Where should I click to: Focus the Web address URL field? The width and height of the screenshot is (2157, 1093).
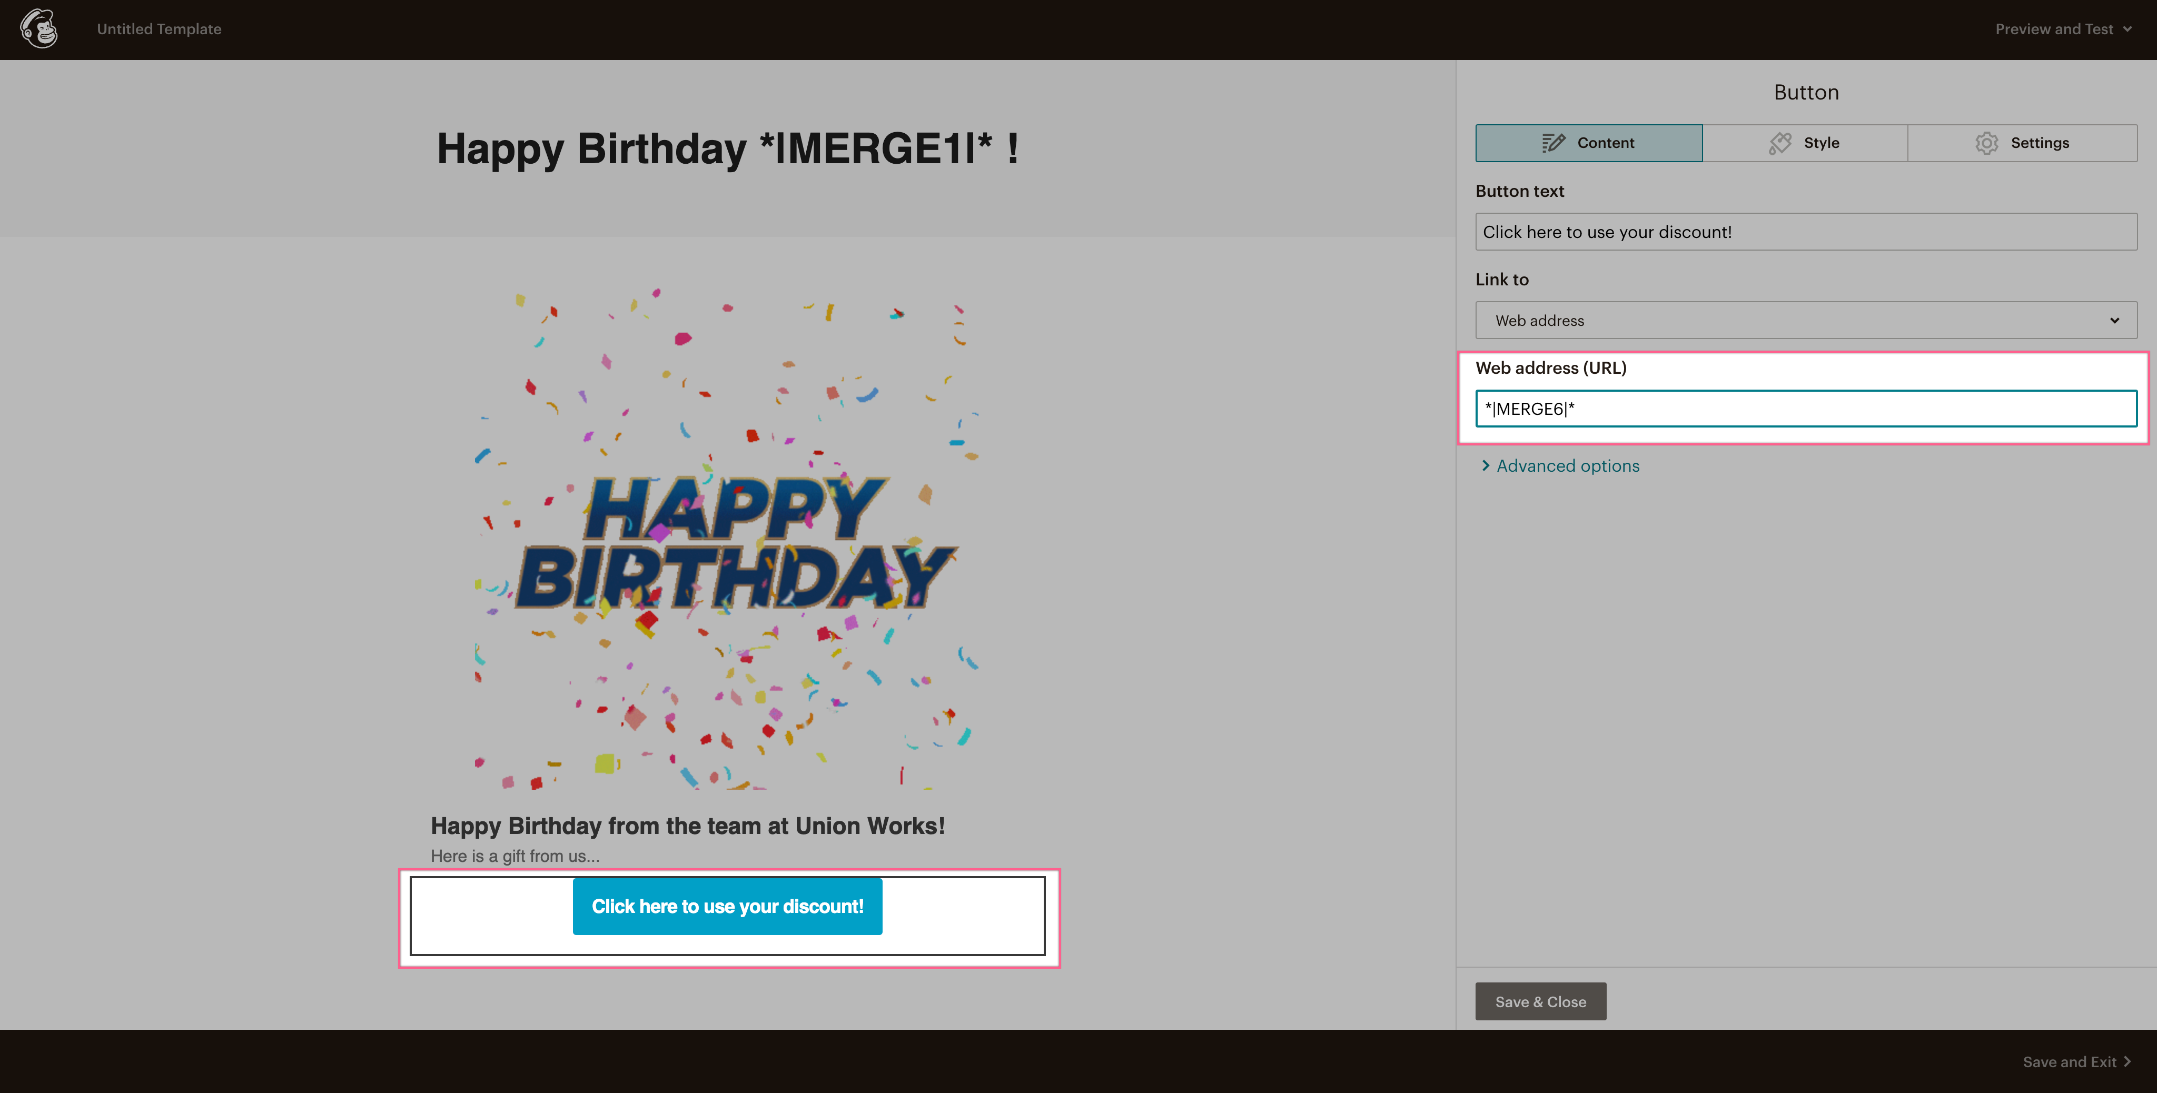point(1805,409)
